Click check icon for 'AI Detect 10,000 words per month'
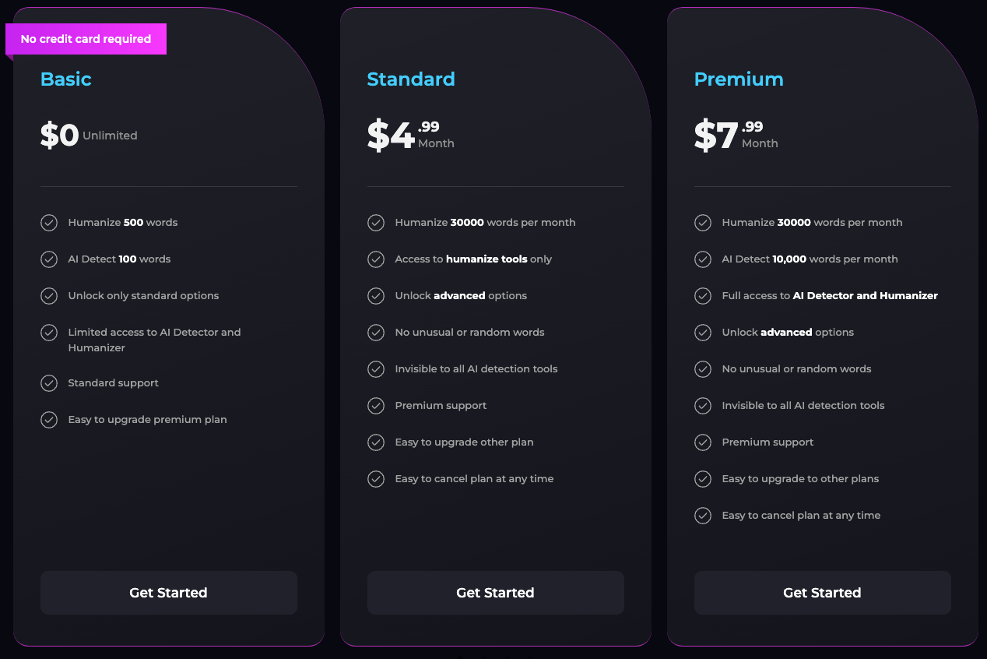The height and width of the screenshot is (659, 987). (703, 259)
